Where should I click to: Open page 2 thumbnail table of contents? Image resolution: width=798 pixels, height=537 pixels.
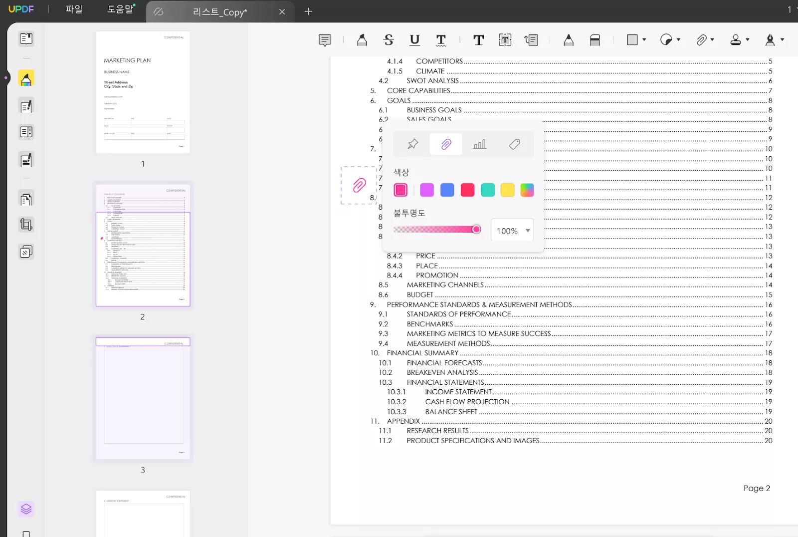pyautogui.click(x=143, y=245)
